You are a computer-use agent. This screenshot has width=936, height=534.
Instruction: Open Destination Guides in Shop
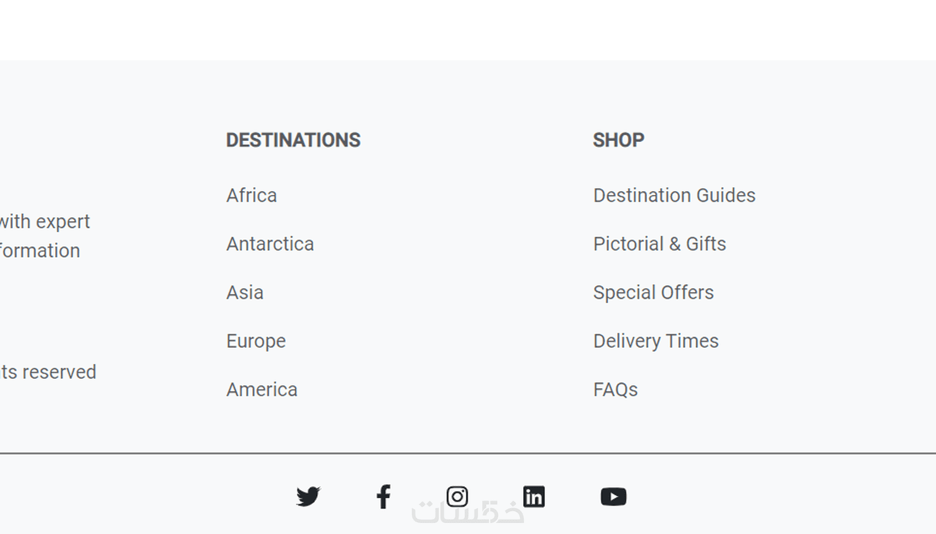[x=674, y=195]
